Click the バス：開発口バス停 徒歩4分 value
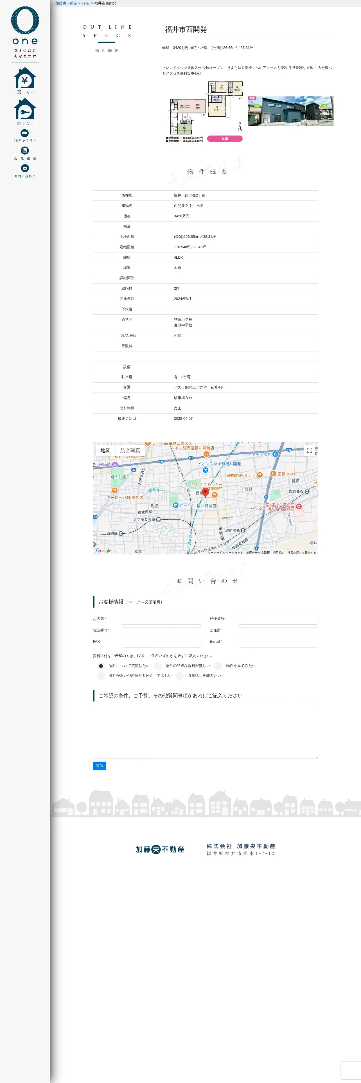The width and height of the screenshot is (361, 1083). tap(199, 388)
